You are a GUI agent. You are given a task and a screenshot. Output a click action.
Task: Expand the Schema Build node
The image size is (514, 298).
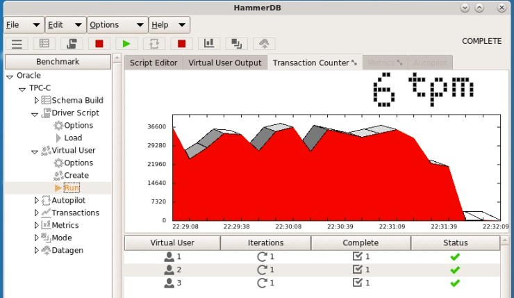36,100
